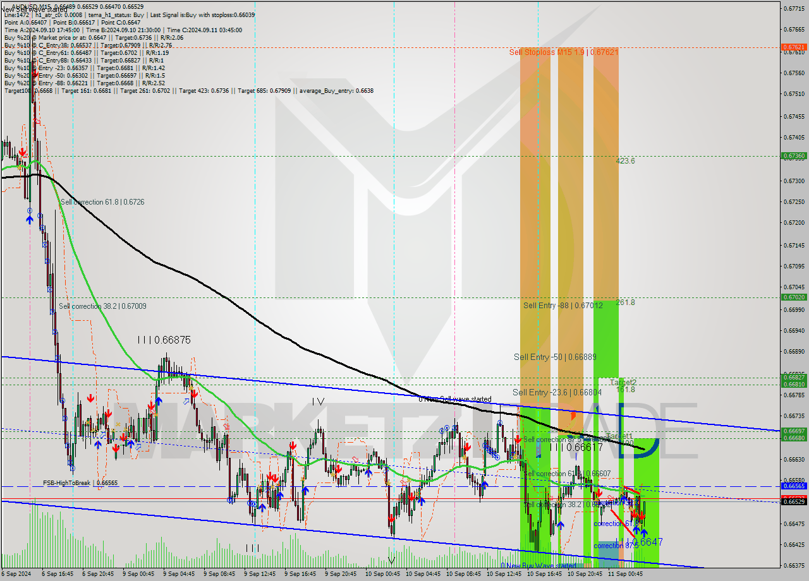
Task: Click the Target2 label
Action: click(624, 382)
